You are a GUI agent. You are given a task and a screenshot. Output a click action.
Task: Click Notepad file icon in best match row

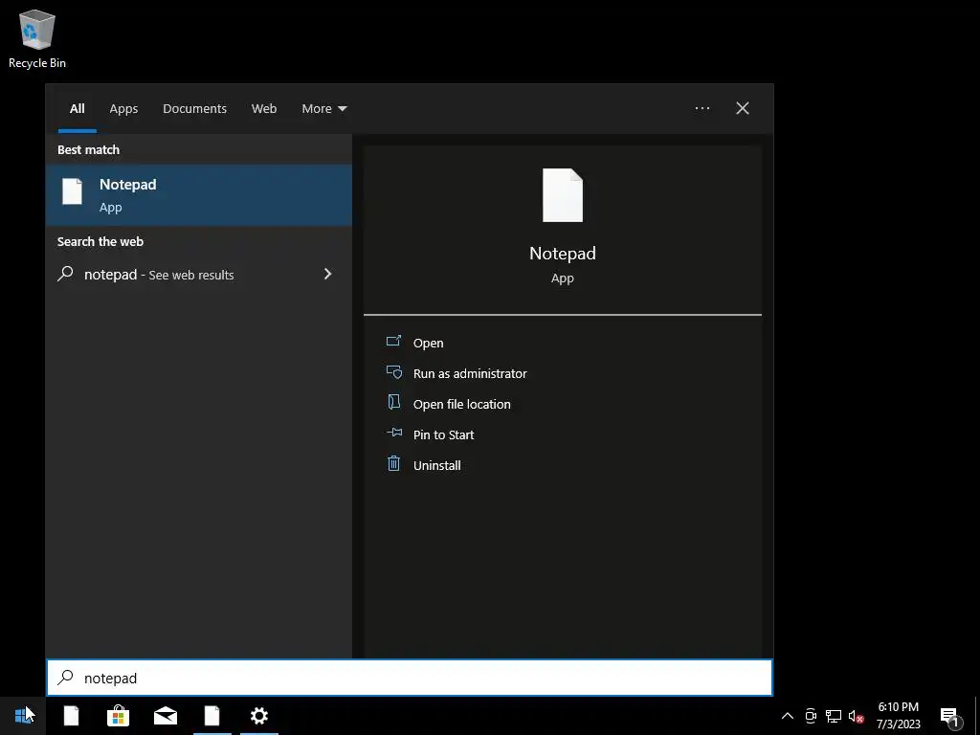point(72,191)
